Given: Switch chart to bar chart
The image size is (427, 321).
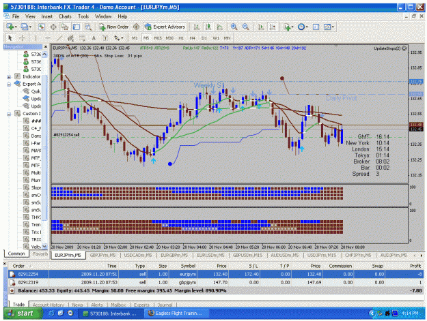Looking at the screenshot, I should click(196, 27).
